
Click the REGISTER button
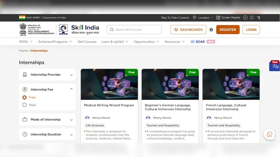coord(228,30)
